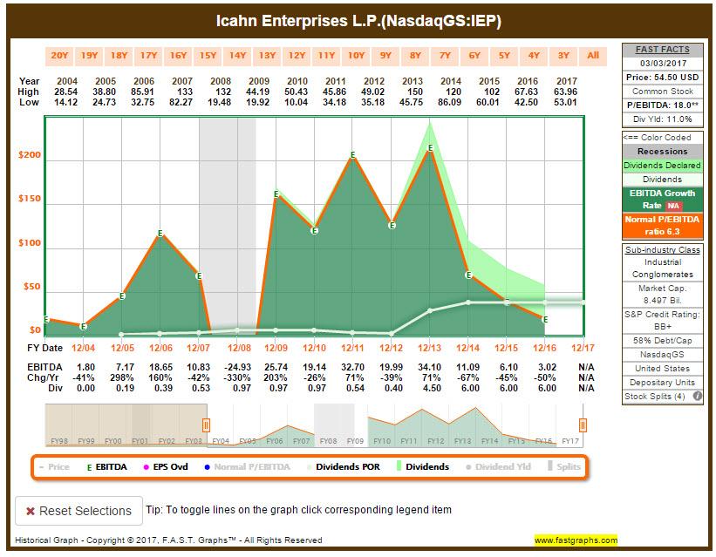The height and width of the screenshot is (557, 716).
Task: Select the 5Y time range tab
Action: [504, 56]
